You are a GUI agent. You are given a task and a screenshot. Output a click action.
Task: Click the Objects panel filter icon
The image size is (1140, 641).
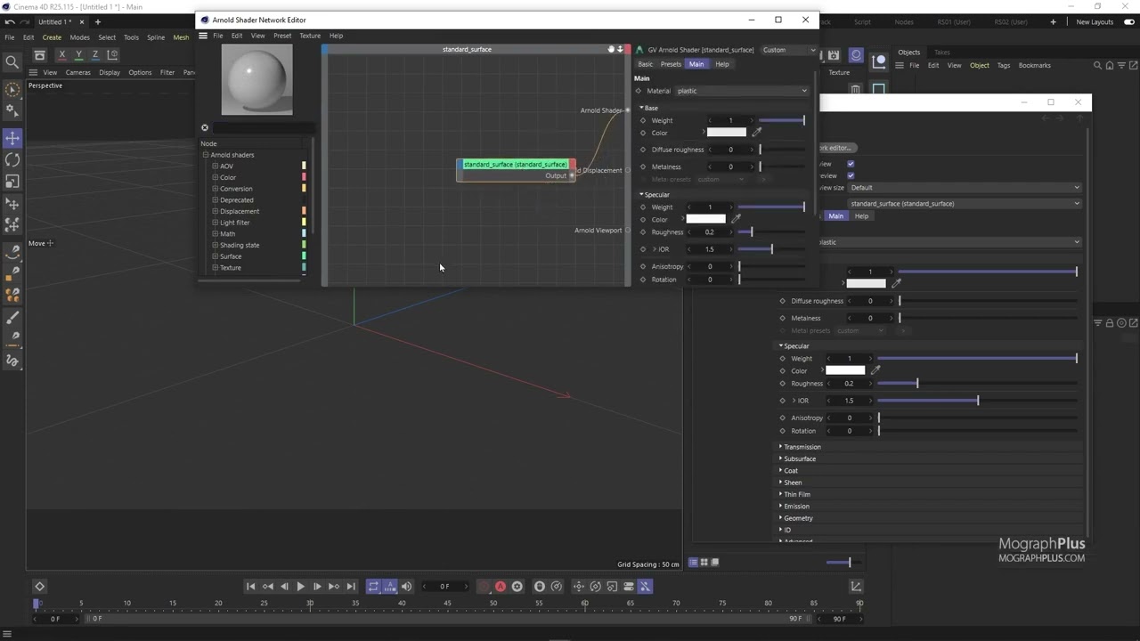click(1121, 65)
